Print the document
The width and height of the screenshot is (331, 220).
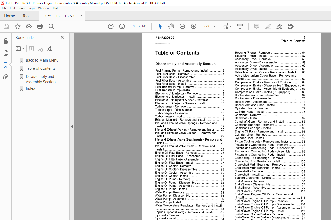[40, 26]
